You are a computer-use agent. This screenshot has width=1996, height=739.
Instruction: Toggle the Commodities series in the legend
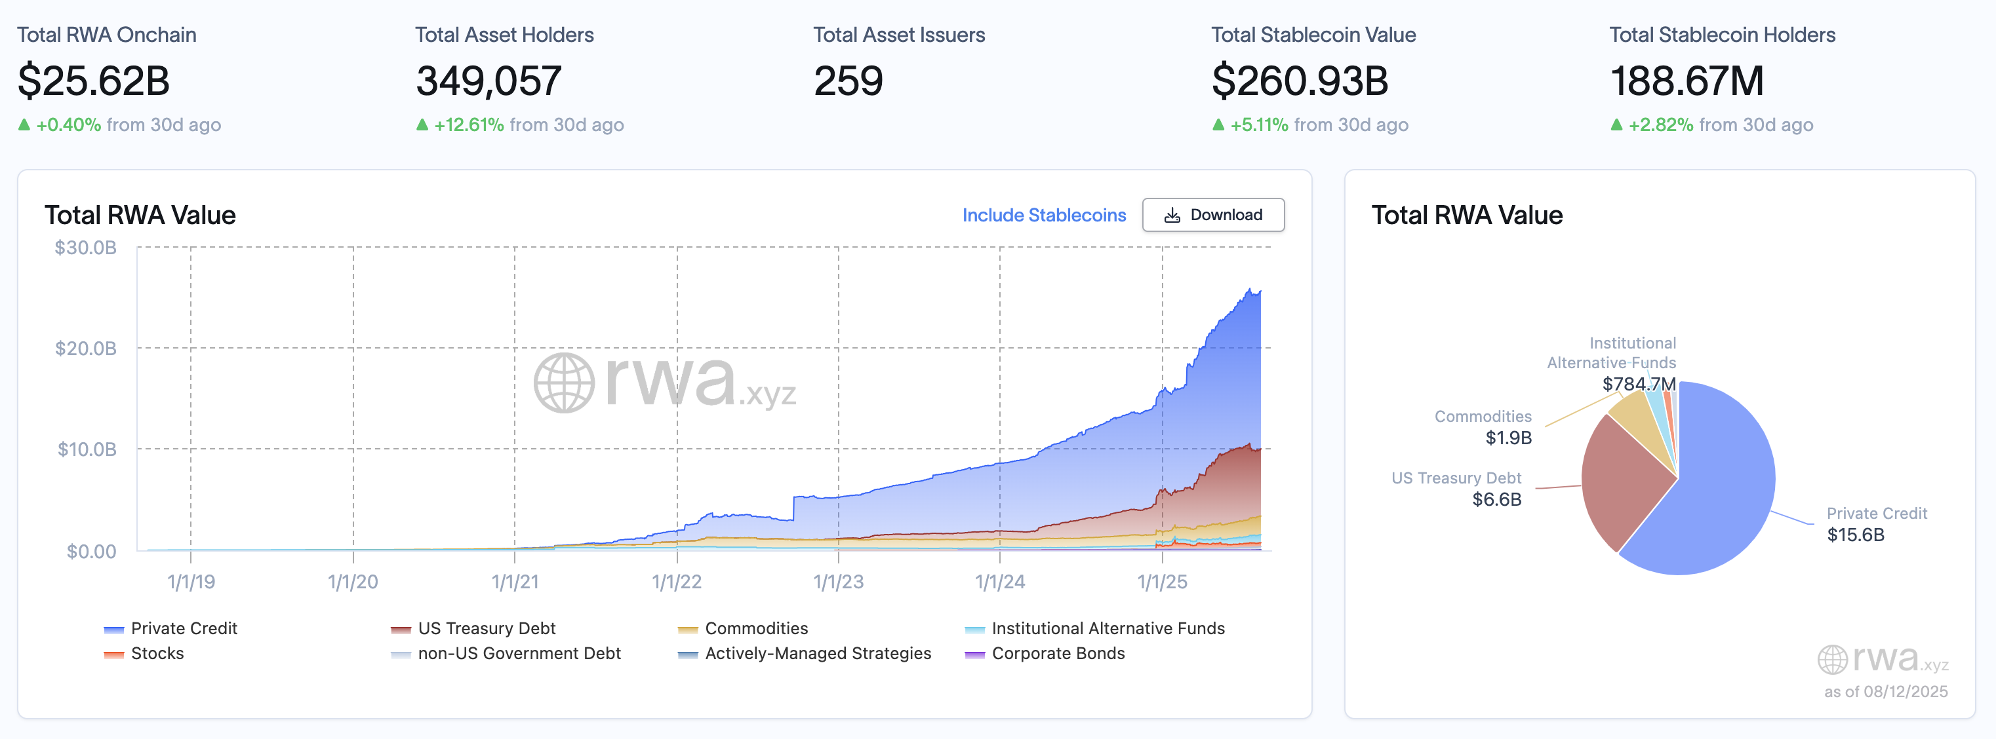755,628
